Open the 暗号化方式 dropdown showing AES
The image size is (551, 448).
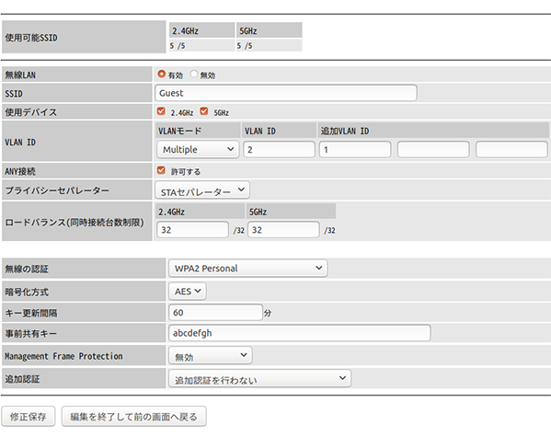click(x=188, y=292)
